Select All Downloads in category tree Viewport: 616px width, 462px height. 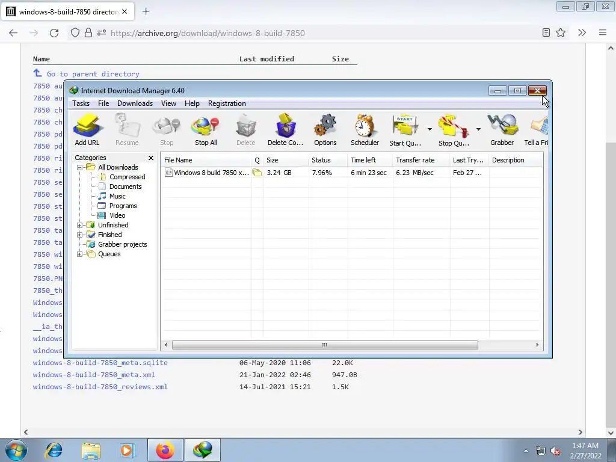(x=118, y=167)
